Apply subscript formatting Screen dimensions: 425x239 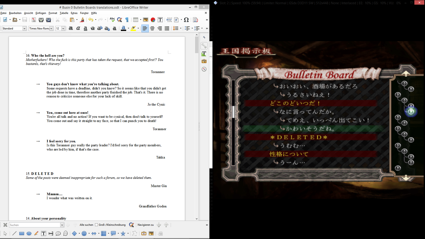(107, 29)
